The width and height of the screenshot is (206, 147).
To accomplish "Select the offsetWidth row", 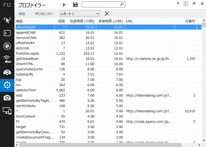I will pos(108,43).
